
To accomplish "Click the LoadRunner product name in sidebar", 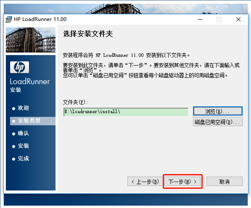I will (30, 82).
